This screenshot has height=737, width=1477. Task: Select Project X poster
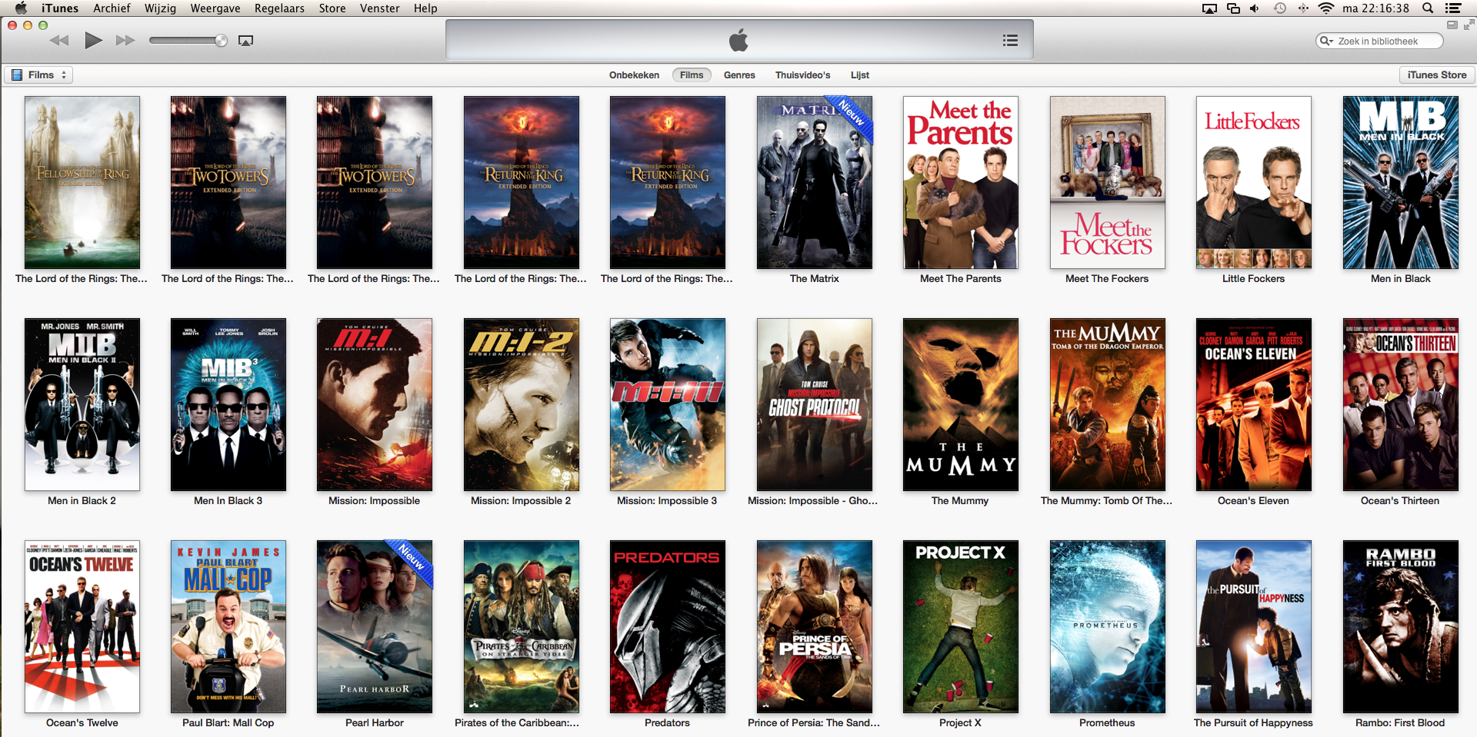coord(961,626)
